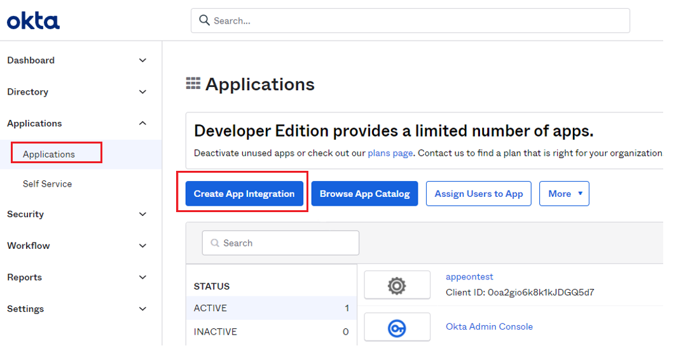The image size is (674, 348).
Task: Click the magnifier icon in top search bar
Action: pos(205,20)
